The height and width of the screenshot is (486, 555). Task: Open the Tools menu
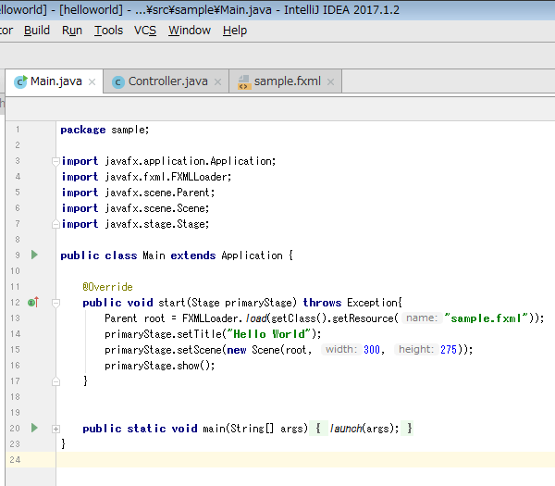point(108,31)
